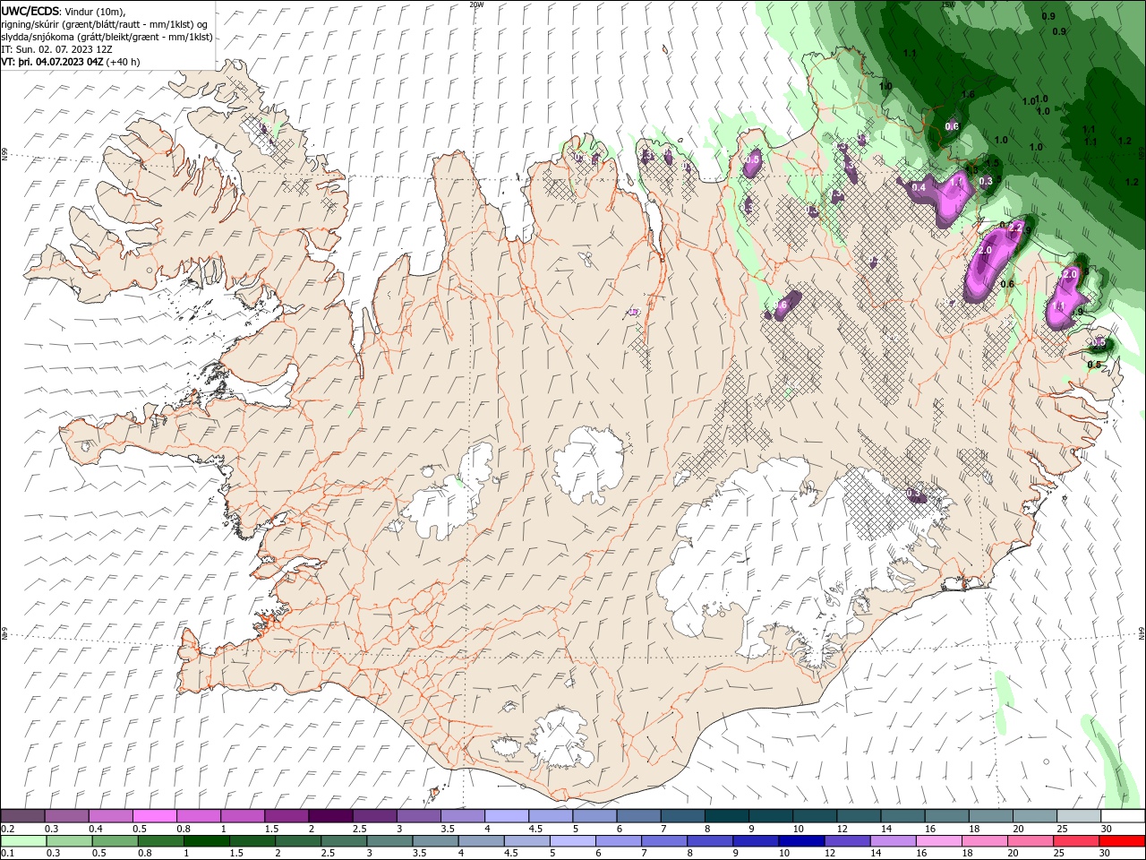Select the 'VT: þri. 04.07.2023 04Z' valid time
Screen dimensions: 1146x860
tap(52, 62)
